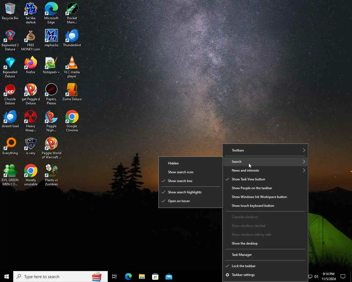Select the Peggle Nights desktop icon
The image size is (352, 282).
tap(51, 121)
